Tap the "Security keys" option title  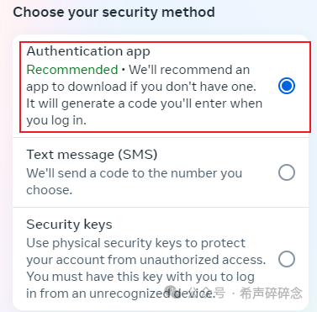69,225
